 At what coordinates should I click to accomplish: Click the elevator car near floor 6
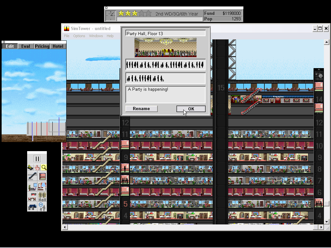[x=125, y=191]
